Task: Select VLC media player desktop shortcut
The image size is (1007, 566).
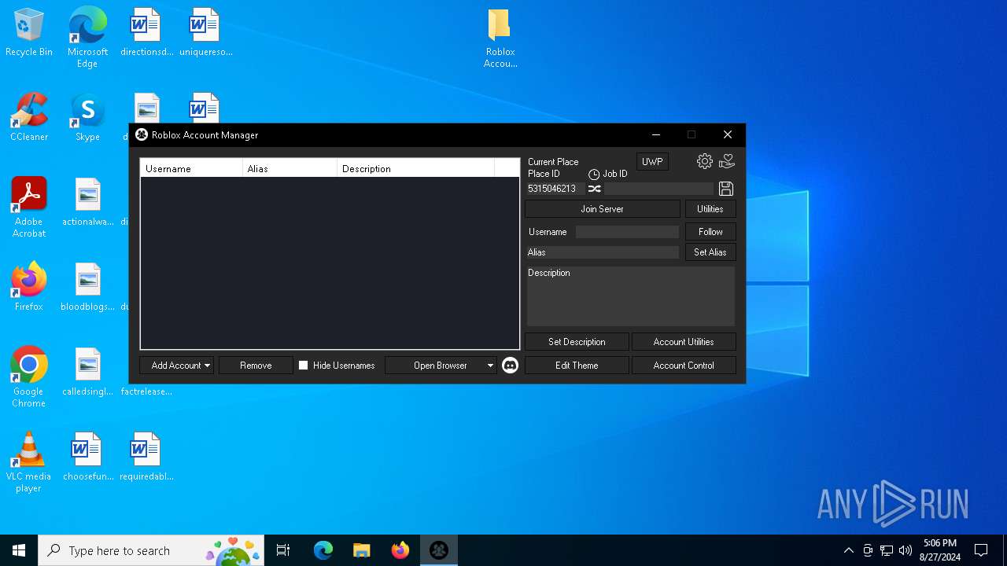Action: coord(29,462)
